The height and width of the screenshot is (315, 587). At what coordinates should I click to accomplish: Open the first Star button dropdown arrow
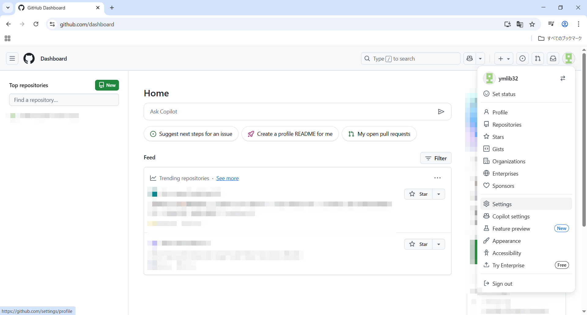[x=439, y=194]
